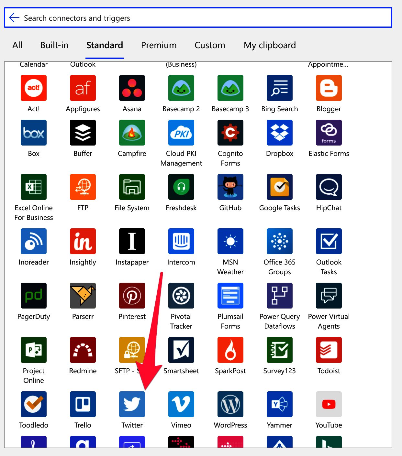Open the Smartsheet connector icon
The height and width of the screenshot is (456, 402).
[x=181, y=350]
